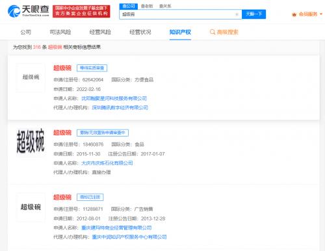The height and width of the screenshot is (251, 325).
Task: Open the agent company link for trademark 62642064
Action: [x=120, y=107]
